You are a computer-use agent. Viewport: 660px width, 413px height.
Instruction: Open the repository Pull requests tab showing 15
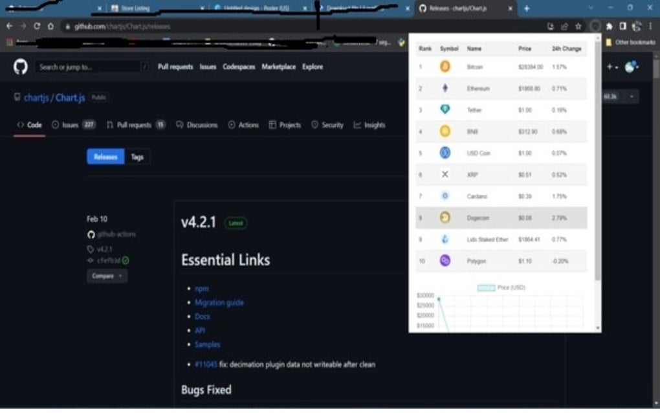click(135, 125)
